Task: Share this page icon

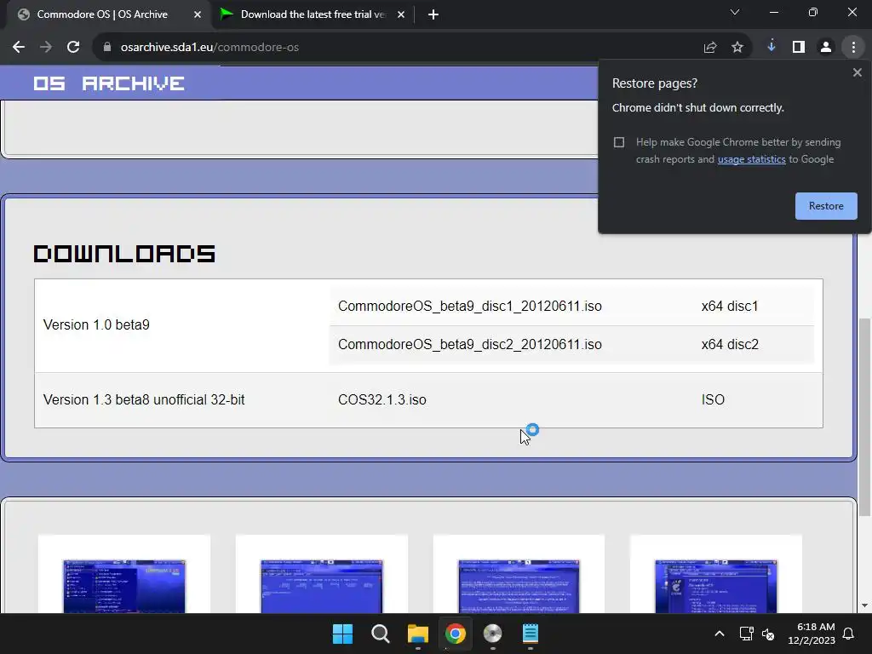Action: pos(709,48)
